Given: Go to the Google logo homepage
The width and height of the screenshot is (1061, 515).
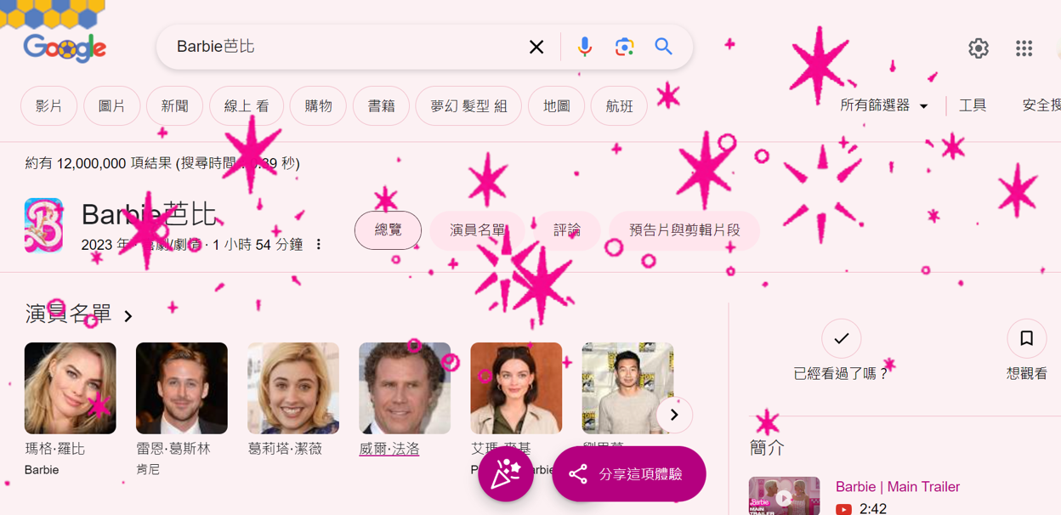Looking at the screenshot, I should point(65,48).
